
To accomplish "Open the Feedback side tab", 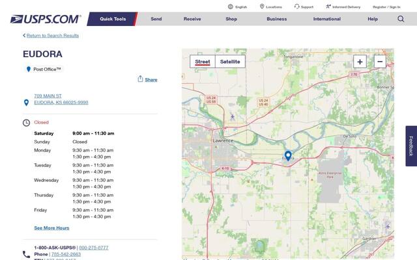I will pyautogui.click(x=411, y=146).
